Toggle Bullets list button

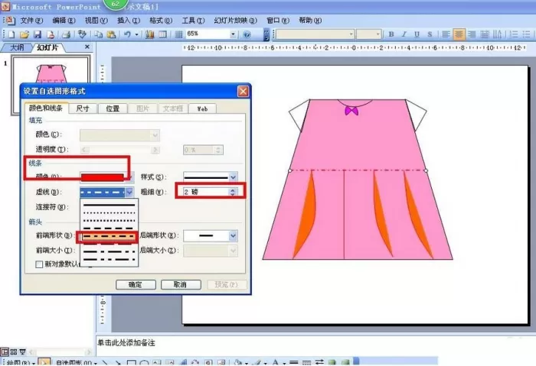[527, 34]
